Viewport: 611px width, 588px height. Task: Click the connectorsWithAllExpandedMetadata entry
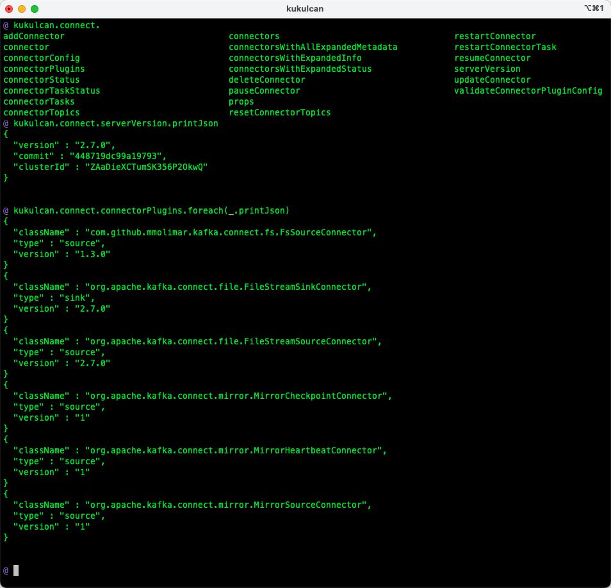[x=313, y=47]
